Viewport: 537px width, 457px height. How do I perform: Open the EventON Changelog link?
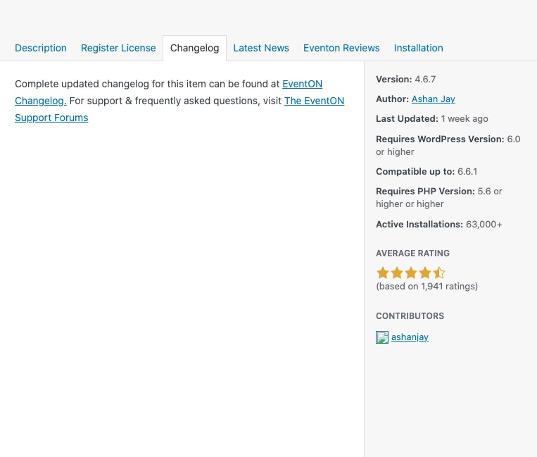pyautogui.click(x=302, y=84)
